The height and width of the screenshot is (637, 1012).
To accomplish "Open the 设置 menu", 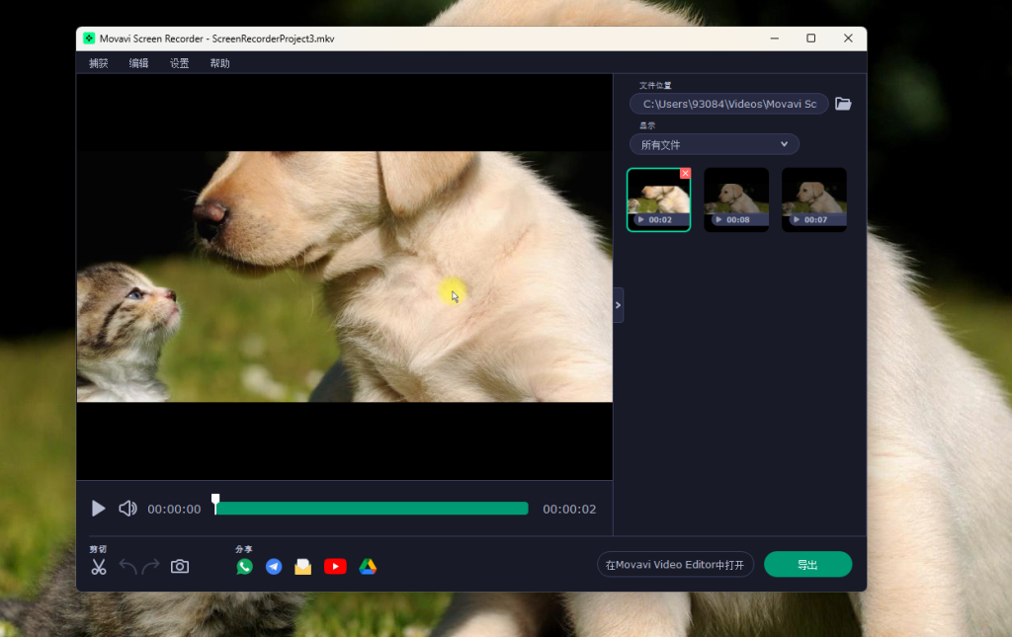I will [179, 61].
